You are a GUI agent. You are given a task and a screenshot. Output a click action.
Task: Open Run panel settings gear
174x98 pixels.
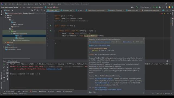click(x=167, y=61)
